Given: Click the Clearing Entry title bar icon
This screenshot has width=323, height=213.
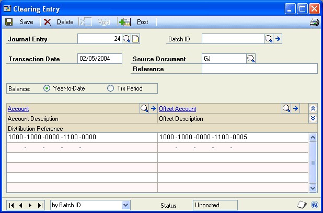Looking at the screenshot, I should point(7,9).
